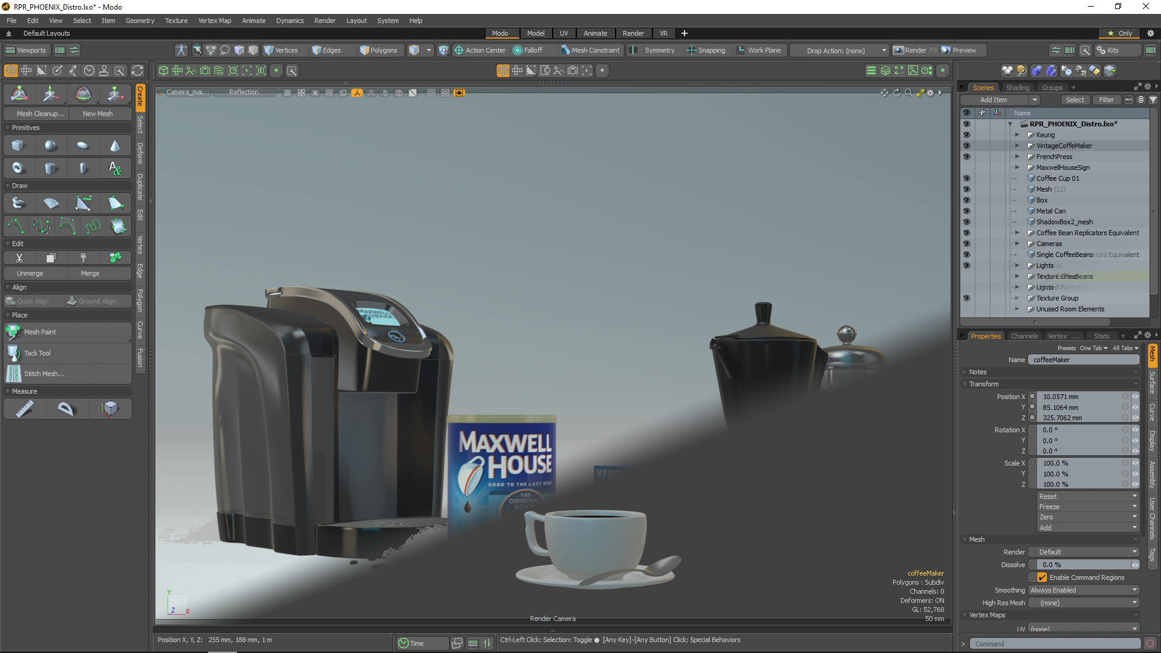Select the Torus primitive tool
Viewport: 1161px width, 653px height.
[18, 167]
